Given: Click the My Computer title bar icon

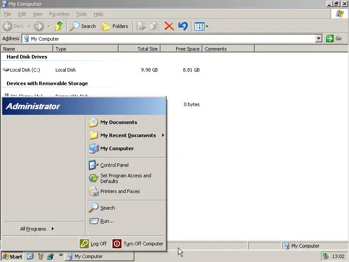Looking at the screenshot, I should (x=4, y=4).
